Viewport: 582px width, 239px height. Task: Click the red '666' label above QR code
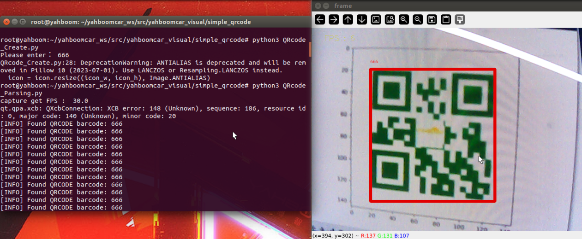374,62
